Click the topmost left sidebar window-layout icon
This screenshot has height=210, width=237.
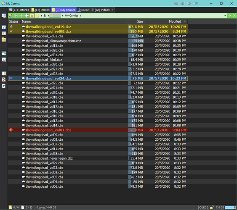(4, 16)
